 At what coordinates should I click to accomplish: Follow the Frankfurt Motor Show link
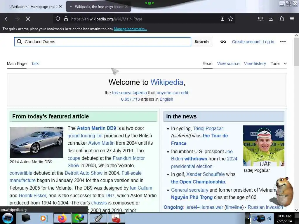[129, 158]
